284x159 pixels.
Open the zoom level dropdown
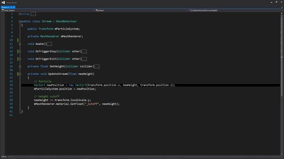(9, 157)
